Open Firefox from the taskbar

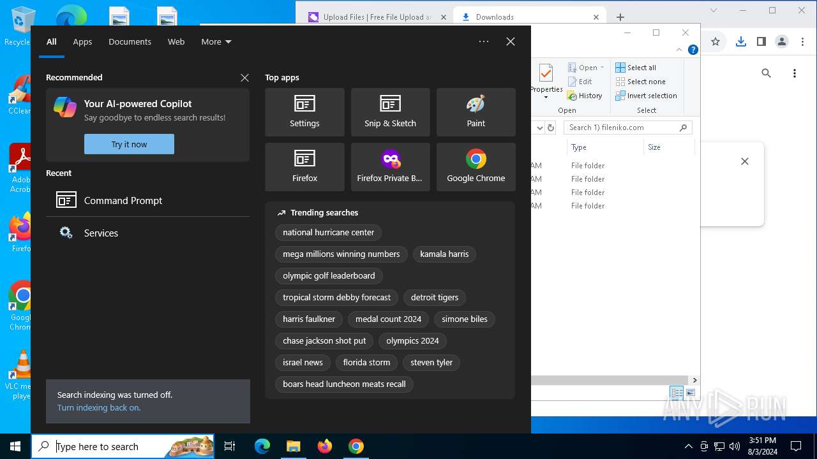(x=325, y=446)
